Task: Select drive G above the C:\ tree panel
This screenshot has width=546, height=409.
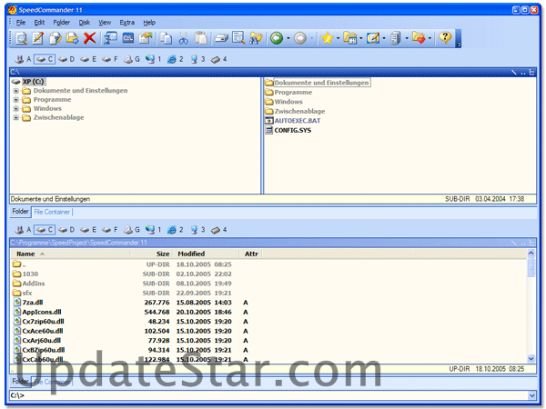Action: click(x=132, y=59)
